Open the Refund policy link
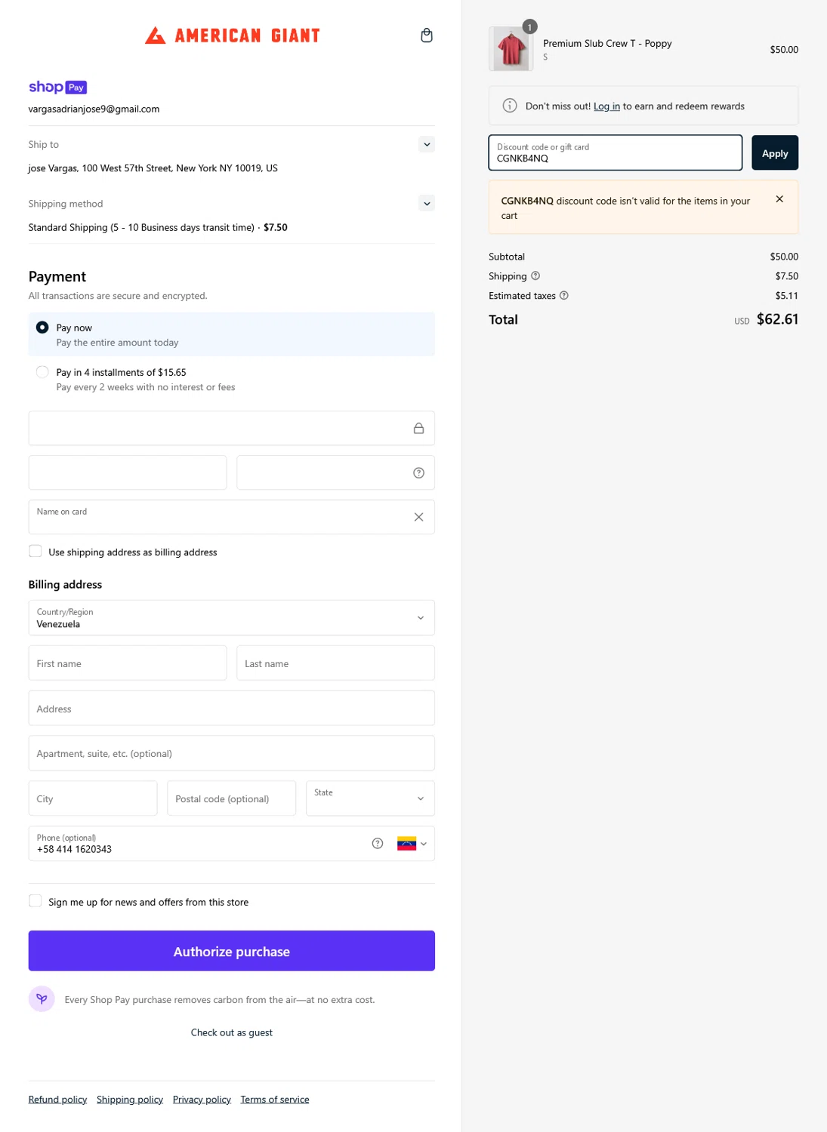827x1132 pixels. click(57, 1100)
